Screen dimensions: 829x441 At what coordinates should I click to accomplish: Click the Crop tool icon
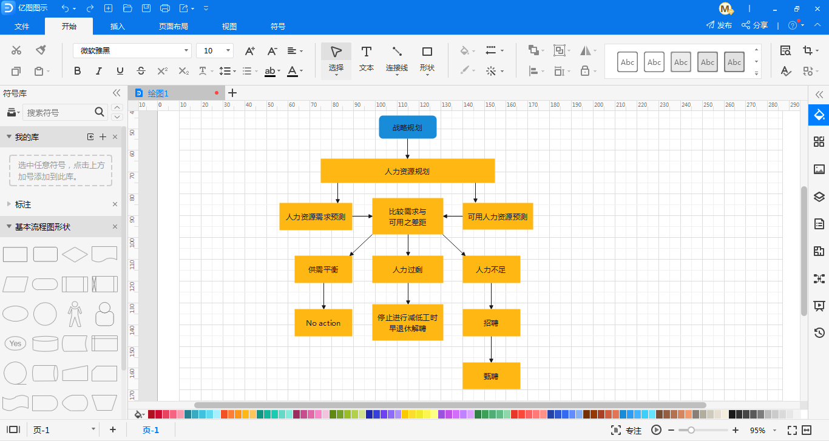click(807, 50)
